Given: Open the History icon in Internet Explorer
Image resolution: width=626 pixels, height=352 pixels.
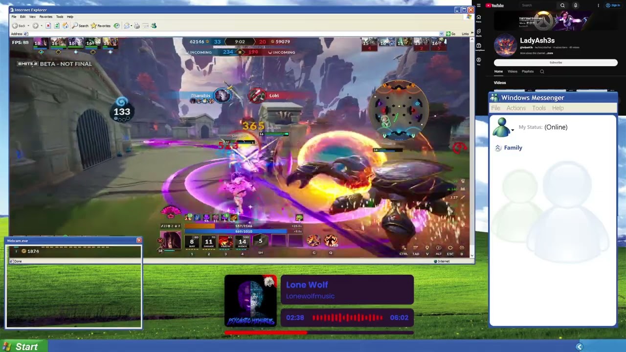Looking at the screenshot, I should [x=116, y=25].
